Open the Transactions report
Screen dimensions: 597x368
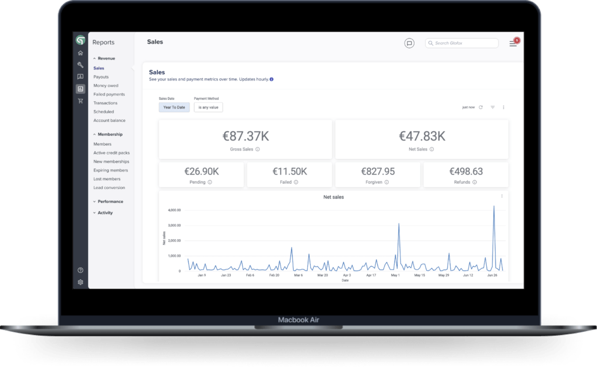point(106,103)
